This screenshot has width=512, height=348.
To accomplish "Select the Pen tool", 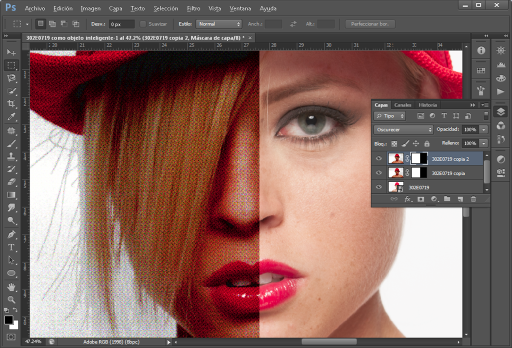I will (11, 234).
